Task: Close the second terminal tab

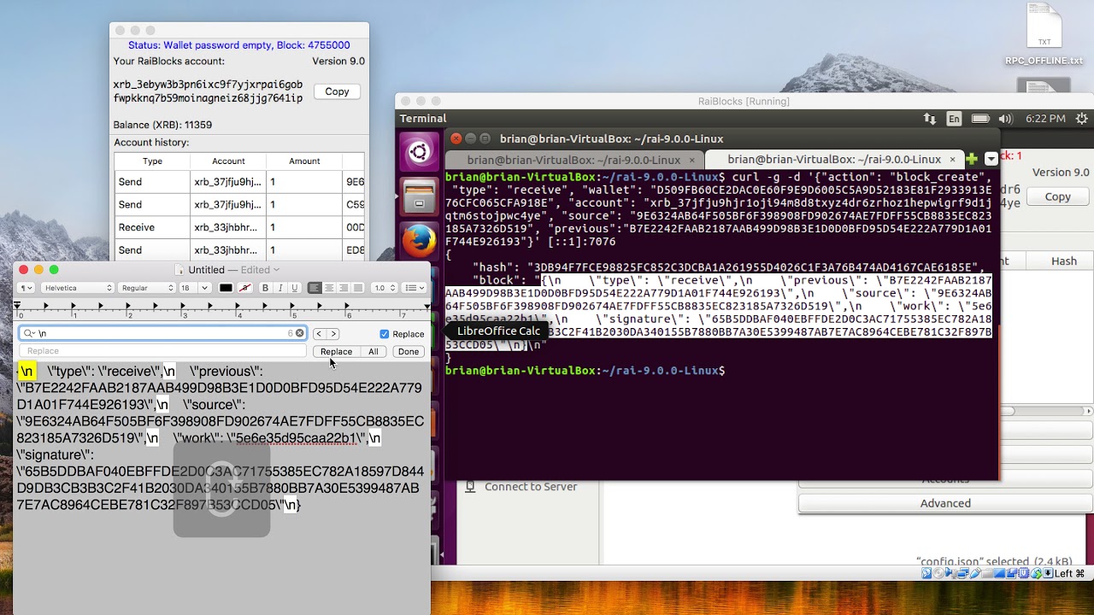Action: [x=953, y=160]
